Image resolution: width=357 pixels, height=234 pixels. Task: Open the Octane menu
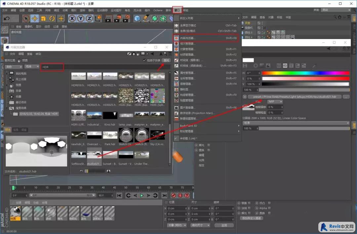[158, 10]
